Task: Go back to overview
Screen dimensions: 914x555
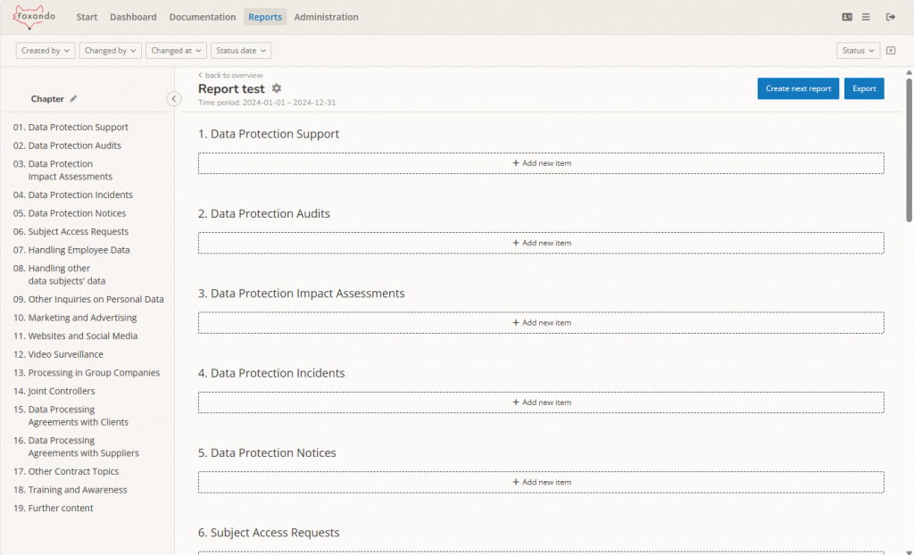Action: tap(228, 75)
